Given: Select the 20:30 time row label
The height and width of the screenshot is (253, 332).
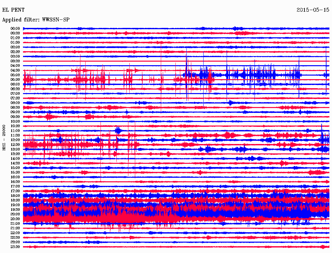Looking at the screenshot, I should click(x=15, y=219).
